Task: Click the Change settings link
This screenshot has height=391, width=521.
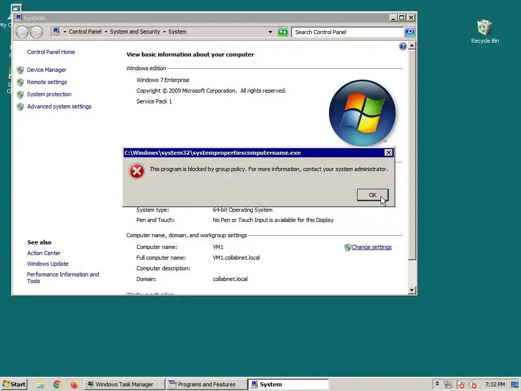Action: (371, 247)
